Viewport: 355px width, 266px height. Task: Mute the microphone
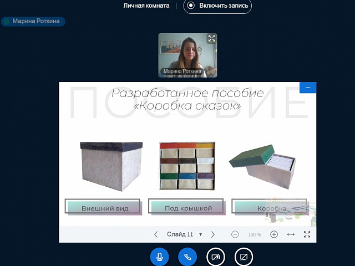[159, 257]
